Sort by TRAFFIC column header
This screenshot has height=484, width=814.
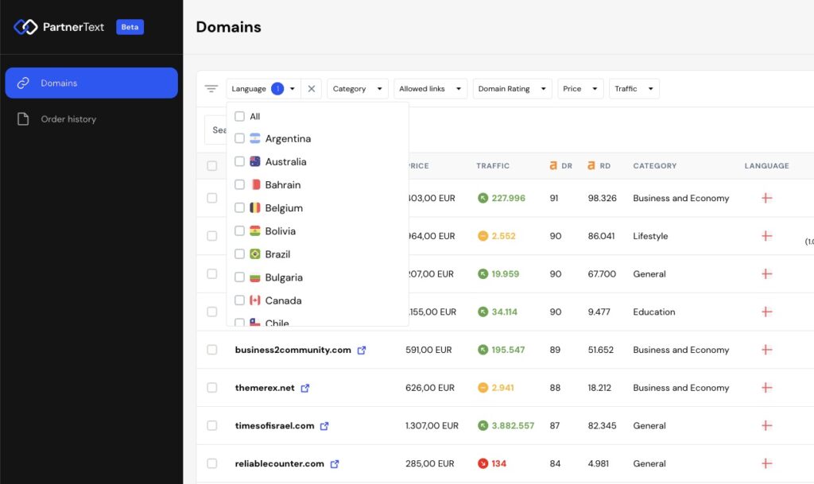[x=493, y=166]
